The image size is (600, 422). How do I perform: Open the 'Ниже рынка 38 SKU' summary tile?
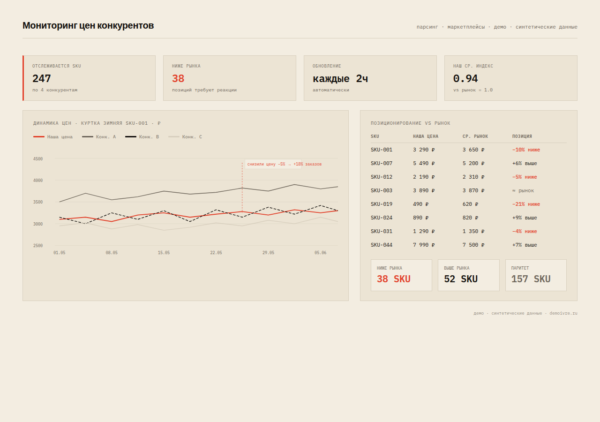pyautogui.click(x=401, y=275)
